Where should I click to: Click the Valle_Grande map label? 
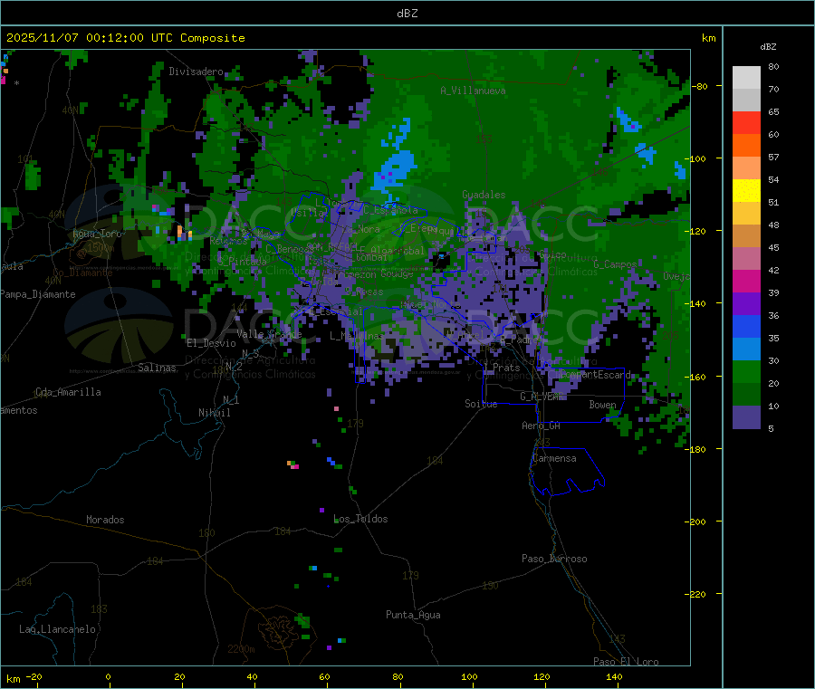(x=269, y=334)
